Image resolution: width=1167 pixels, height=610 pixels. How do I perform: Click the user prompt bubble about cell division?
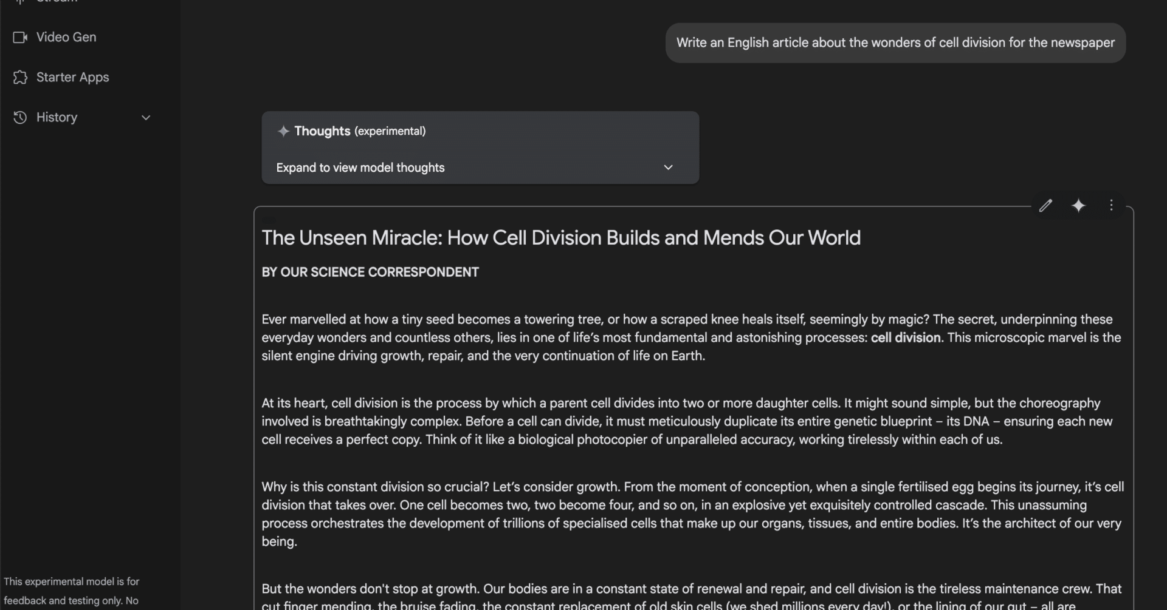(x=895, y=43)
